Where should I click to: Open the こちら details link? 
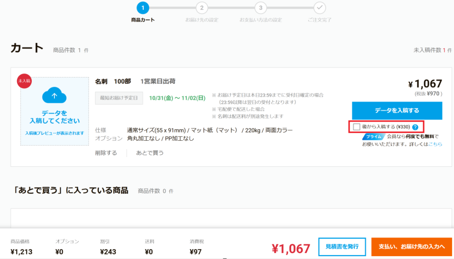[x=435, y=144]
